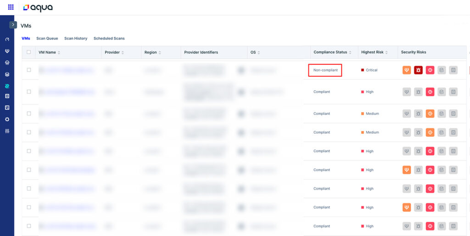Click the stacked layers icon in sidebar
Viewport: 470px width, 236px height.
7,74
